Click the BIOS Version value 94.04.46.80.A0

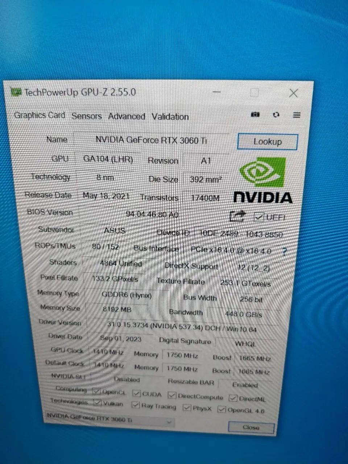pyautogui.click(x=152, y=214)
